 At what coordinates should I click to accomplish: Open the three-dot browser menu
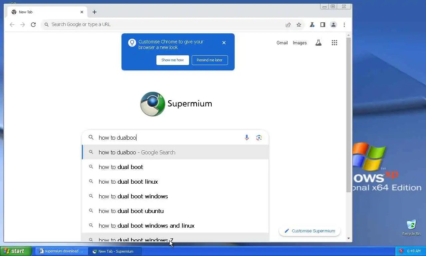tap(344, 25)
